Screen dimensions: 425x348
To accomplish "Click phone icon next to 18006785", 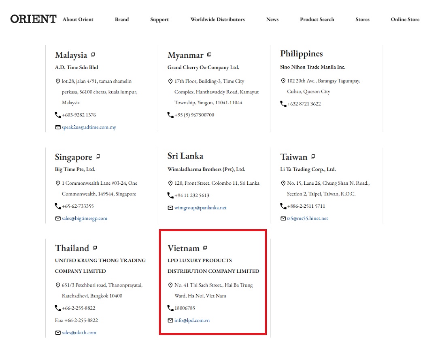I will click(170, 308).
